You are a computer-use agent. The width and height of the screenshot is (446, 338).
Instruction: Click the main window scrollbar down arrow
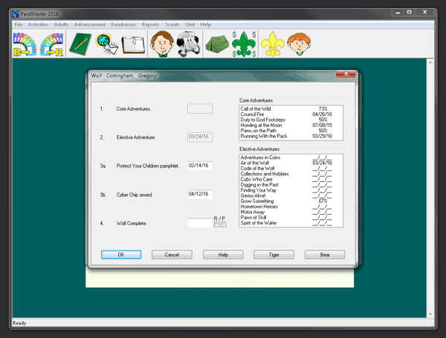(x=430, y=314)
